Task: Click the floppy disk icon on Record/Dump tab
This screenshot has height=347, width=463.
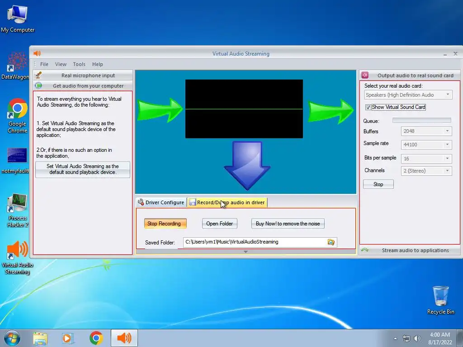Action: tap(193, 202)
